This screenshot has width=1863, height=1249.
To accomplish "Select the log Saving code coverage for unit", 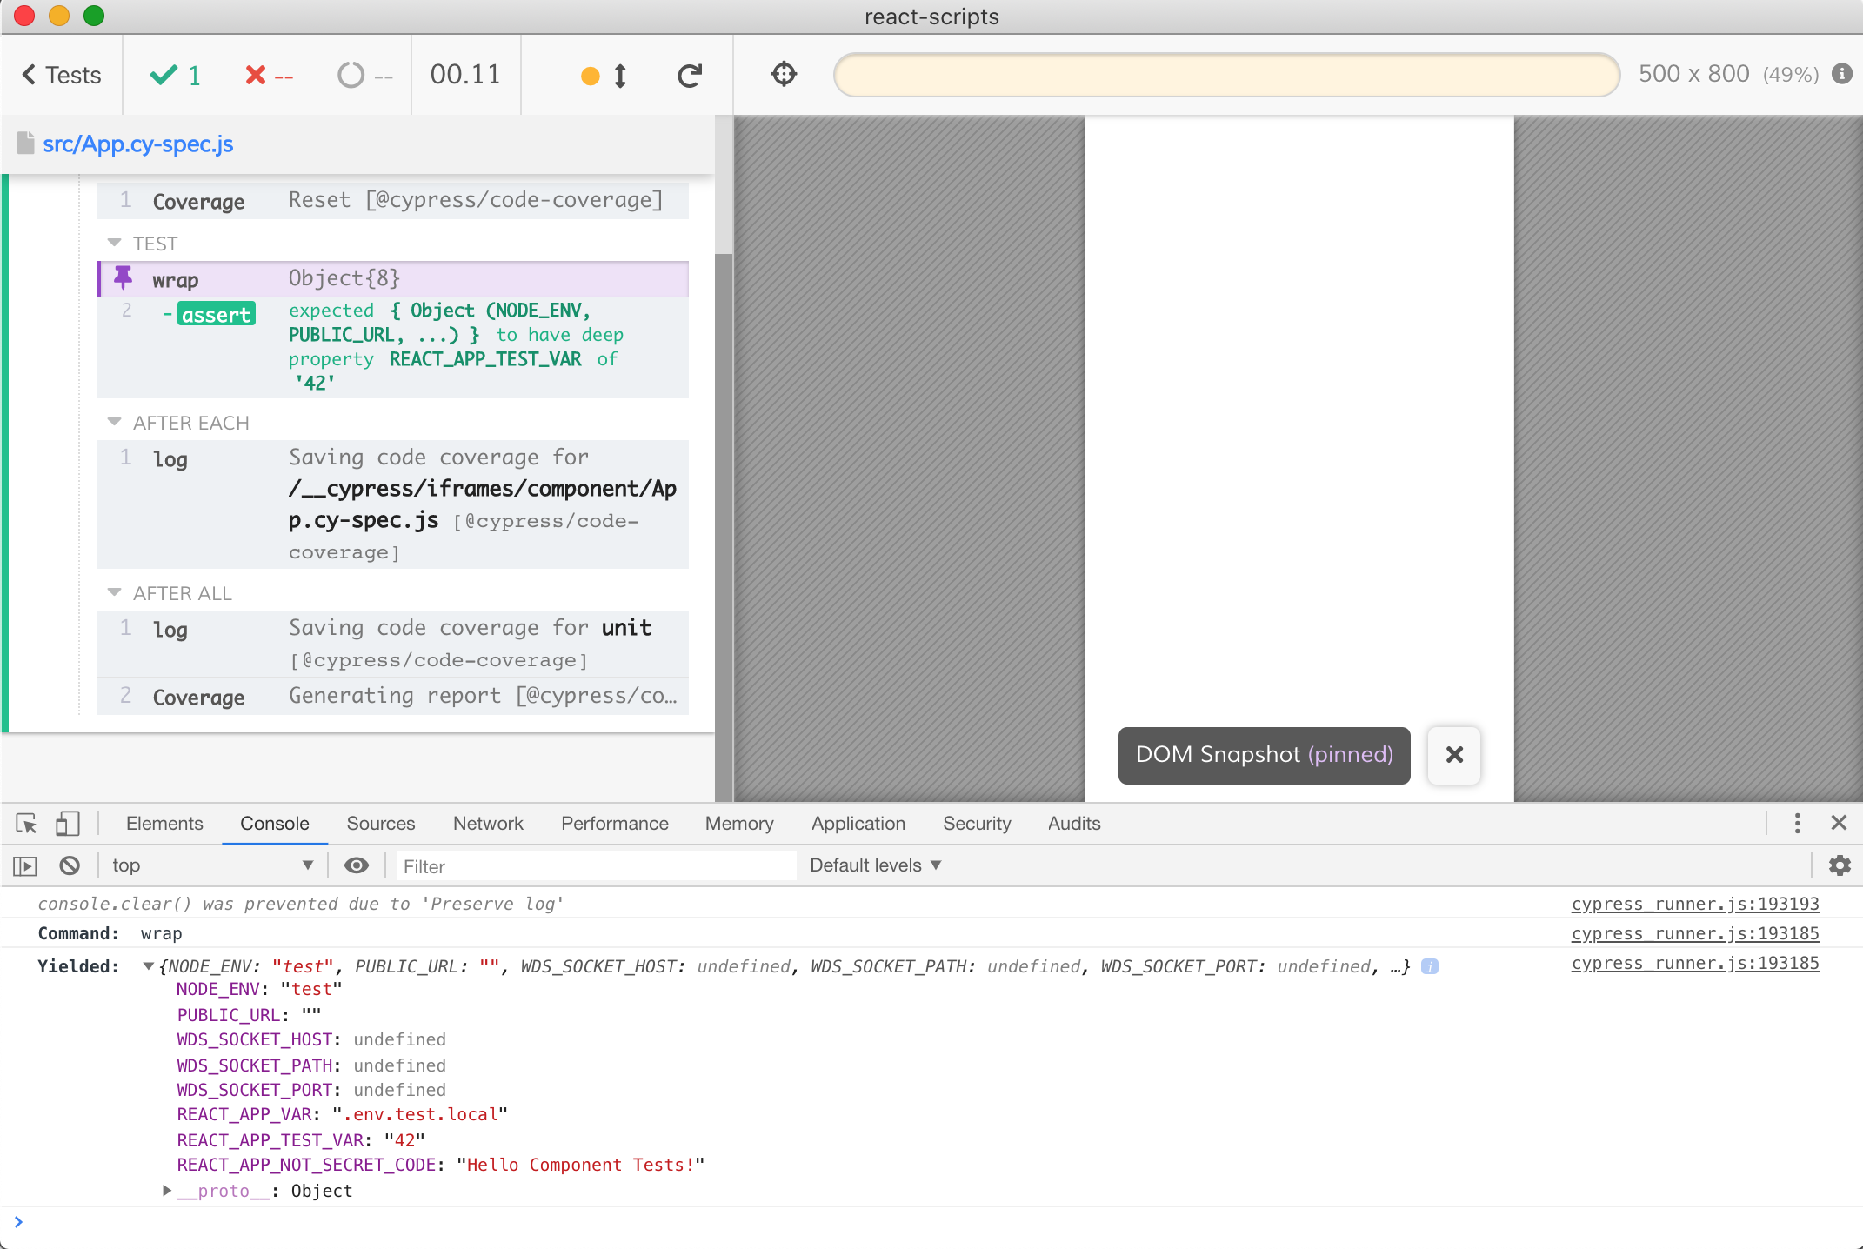I will [393, 644].
